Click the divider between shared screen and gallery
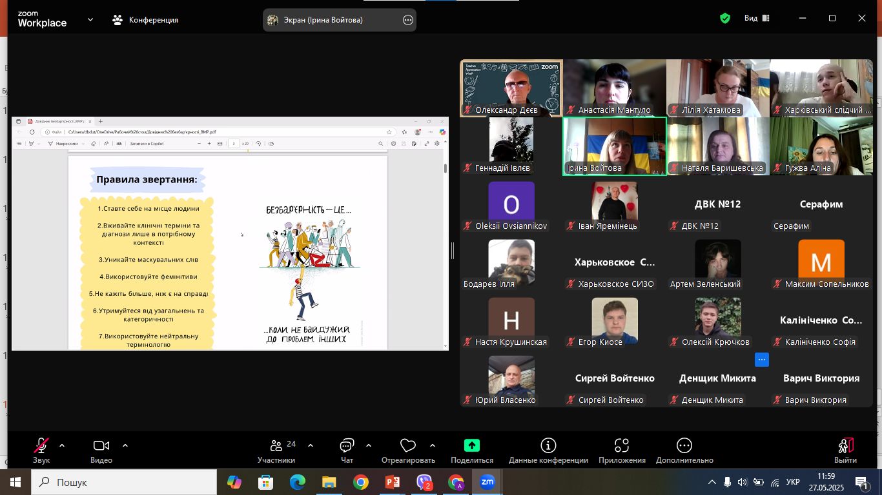Viewport: 882px width, 495px height. (x=453, y=250)
